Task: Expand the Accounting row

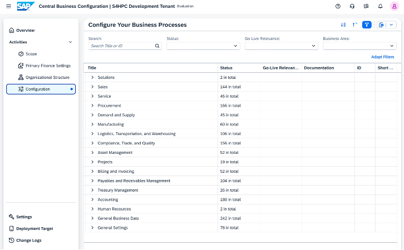Action: click(92, 199)
